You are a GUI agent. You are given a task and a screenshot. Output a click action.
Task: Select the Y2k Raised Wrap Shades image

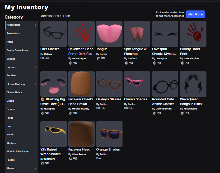[x=53, y=134]
